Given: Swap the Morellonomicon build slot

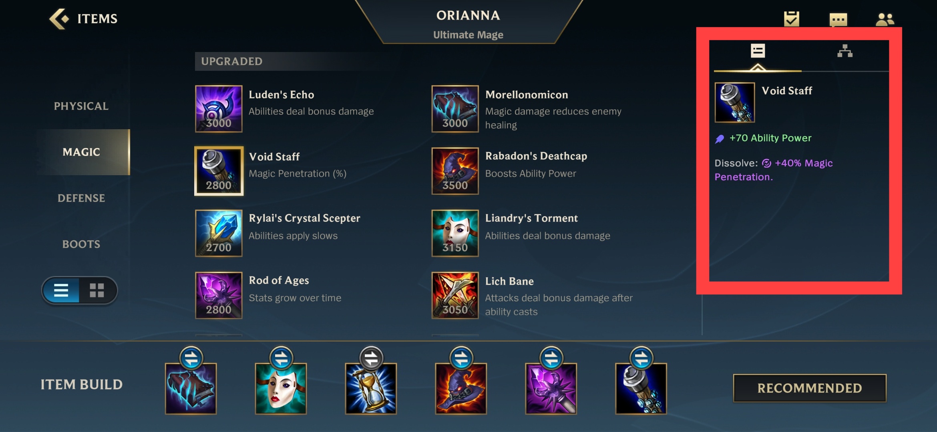Looking at the screenshot, I should (191, 358).
